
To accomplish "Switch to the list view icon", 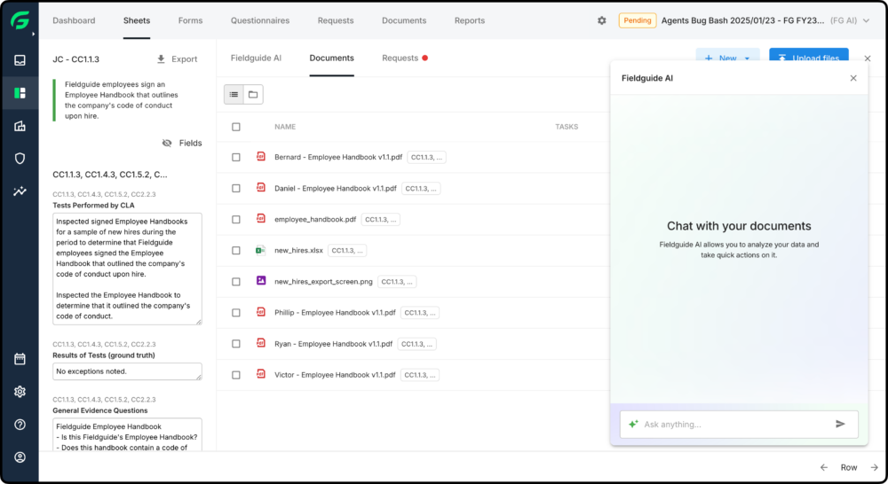I will point(234,95).
